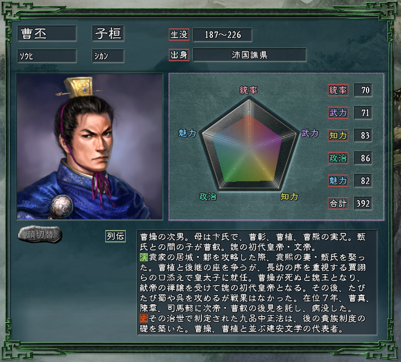Image resolution: width=401 pixels, height=362 pixels.
Task: Click the 顔切替 face switch button
Action: tap(40, 235)
